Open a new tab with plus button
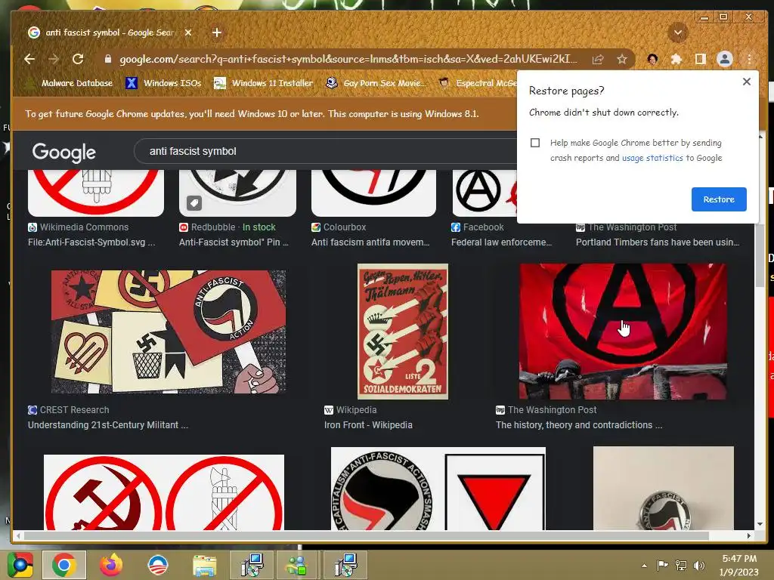Screen dimensions: 774x580 217,32
